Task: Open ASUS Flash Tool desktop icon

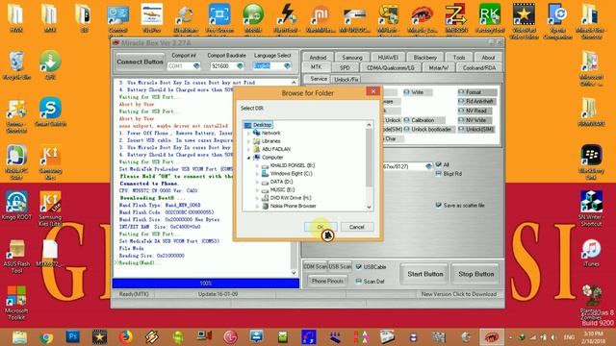Action: pos(16,256)
